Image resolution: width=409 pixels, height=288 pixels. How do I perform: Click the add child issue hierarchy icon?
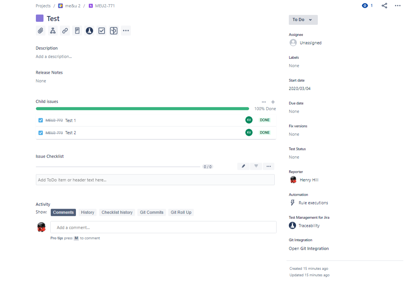click(x=53, y=31)
